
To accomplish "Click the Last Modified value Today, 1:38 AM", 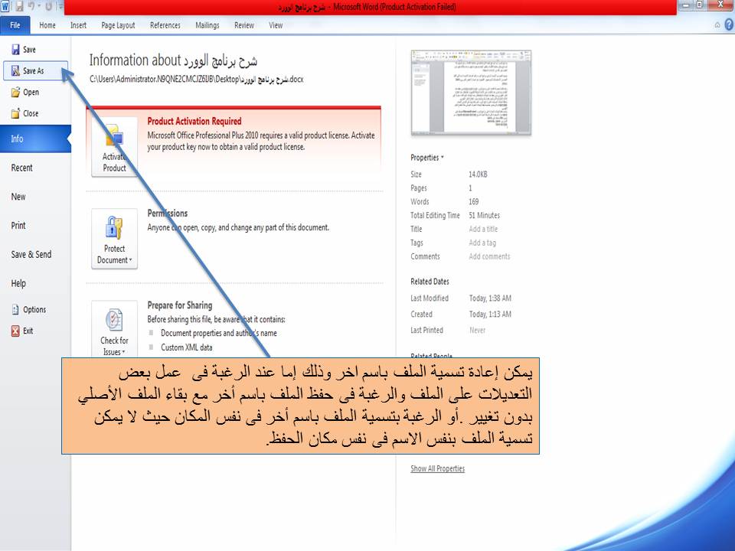I will pos(490,298).
